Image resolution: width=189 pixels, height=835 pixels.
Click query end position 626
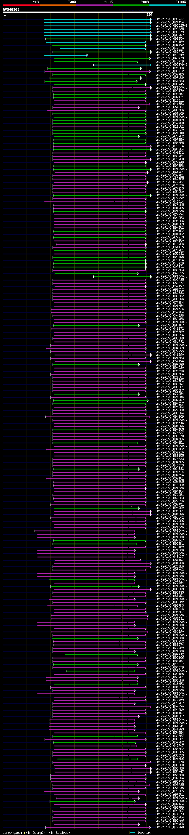pos(149,15)
